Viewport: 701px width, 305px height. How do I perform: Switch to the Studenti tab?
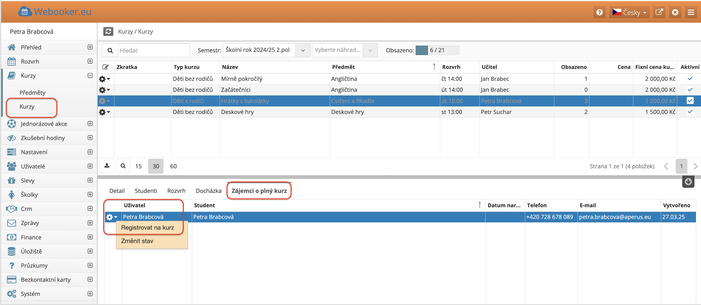pos(146,191)
